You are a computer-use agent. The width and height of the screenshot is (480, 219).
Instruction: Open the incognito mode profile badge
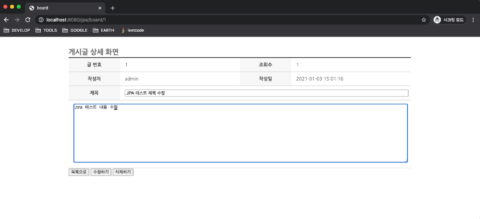450,20
